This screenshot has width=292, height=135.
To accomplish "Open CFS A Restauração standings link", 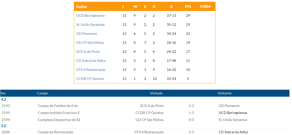I will [x=91, y=70].
